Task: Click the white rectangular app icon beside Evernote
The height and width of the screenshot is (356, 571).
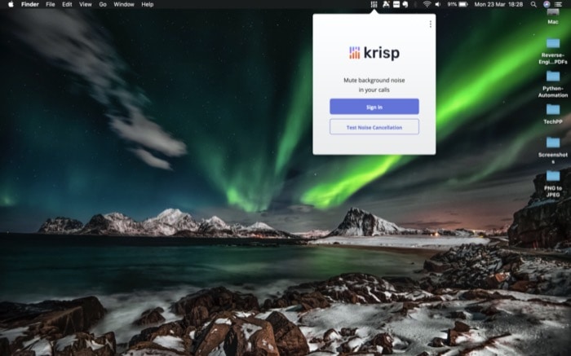Action: pyautogui.click(x=396, y=4)
